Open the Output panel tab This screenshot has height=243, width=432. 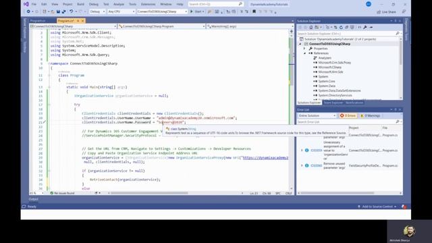(33, 199)
